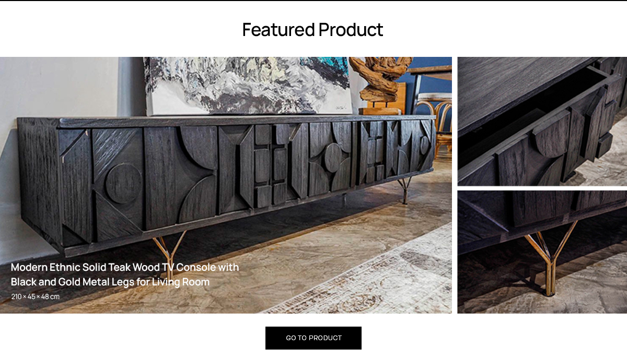This screenshot has height=360, width=627.
Task: Click the Featured Product heading
Action: pyautogui.click(x=312, y=30)
